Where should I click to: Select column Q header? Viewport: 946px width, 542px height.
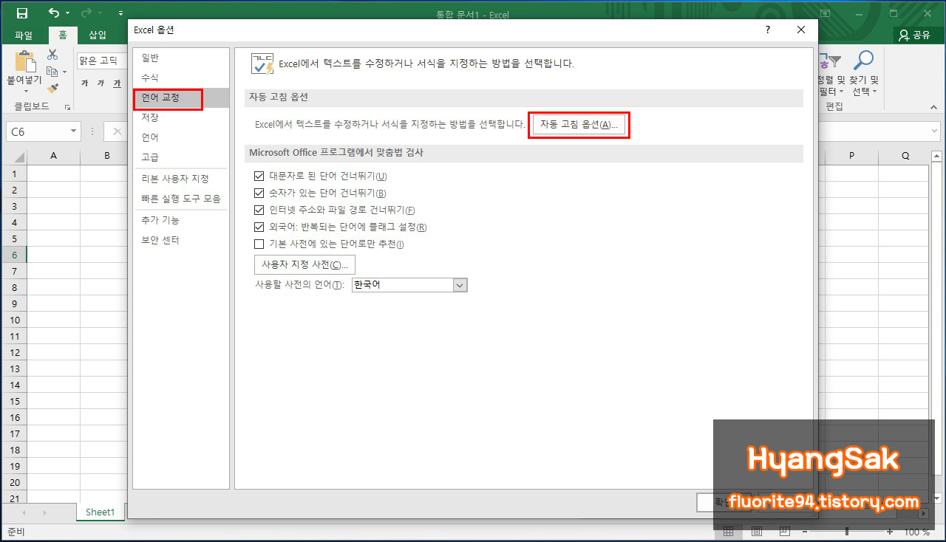[905, 156]
